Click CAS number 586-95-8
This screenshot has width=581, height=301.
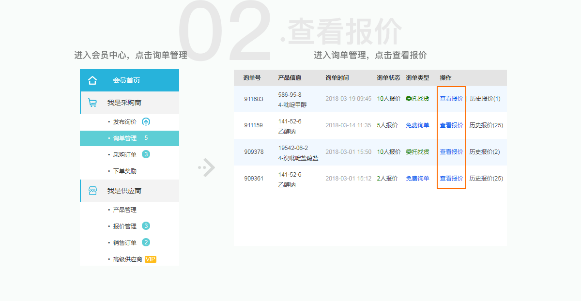[x=290, y=95]
